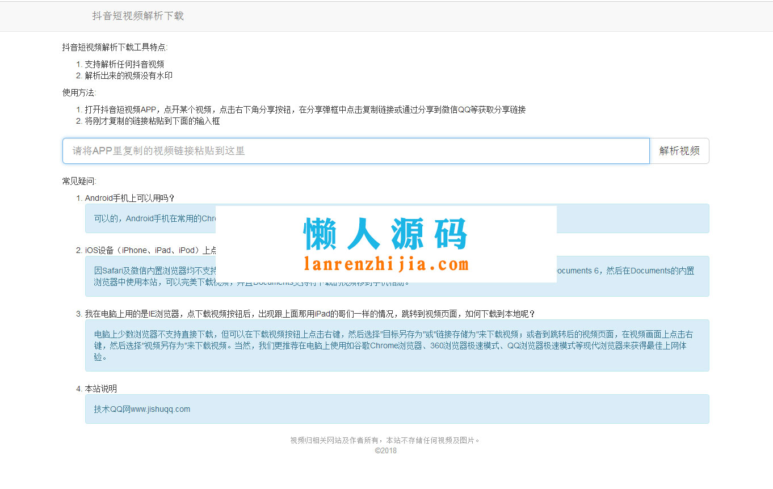Focus the video link input field
The image size is (773, 489).
(356, 151)
